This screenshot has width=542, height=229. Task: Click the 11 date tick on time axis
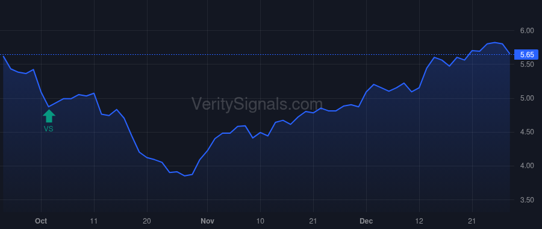click(94, 221)
